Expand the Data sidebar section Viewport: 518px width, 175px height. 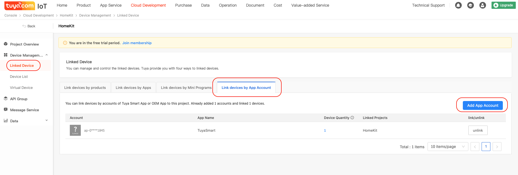47,120
